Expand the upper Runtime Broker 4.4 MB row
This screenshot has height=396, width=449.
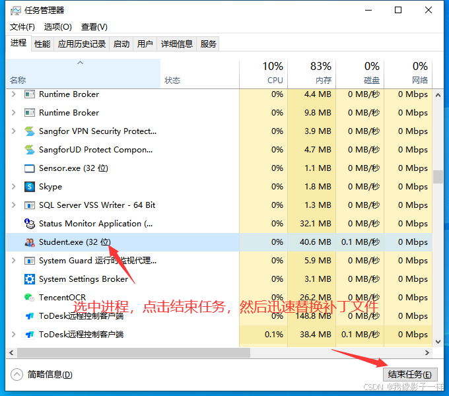pos(13,94)
